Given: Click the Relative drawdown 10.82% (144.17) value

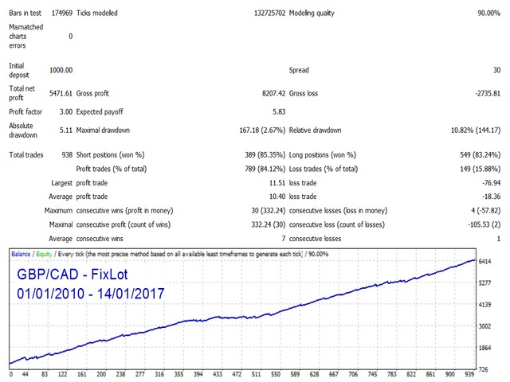Looking at the screenshot, I should pos(476,131).
